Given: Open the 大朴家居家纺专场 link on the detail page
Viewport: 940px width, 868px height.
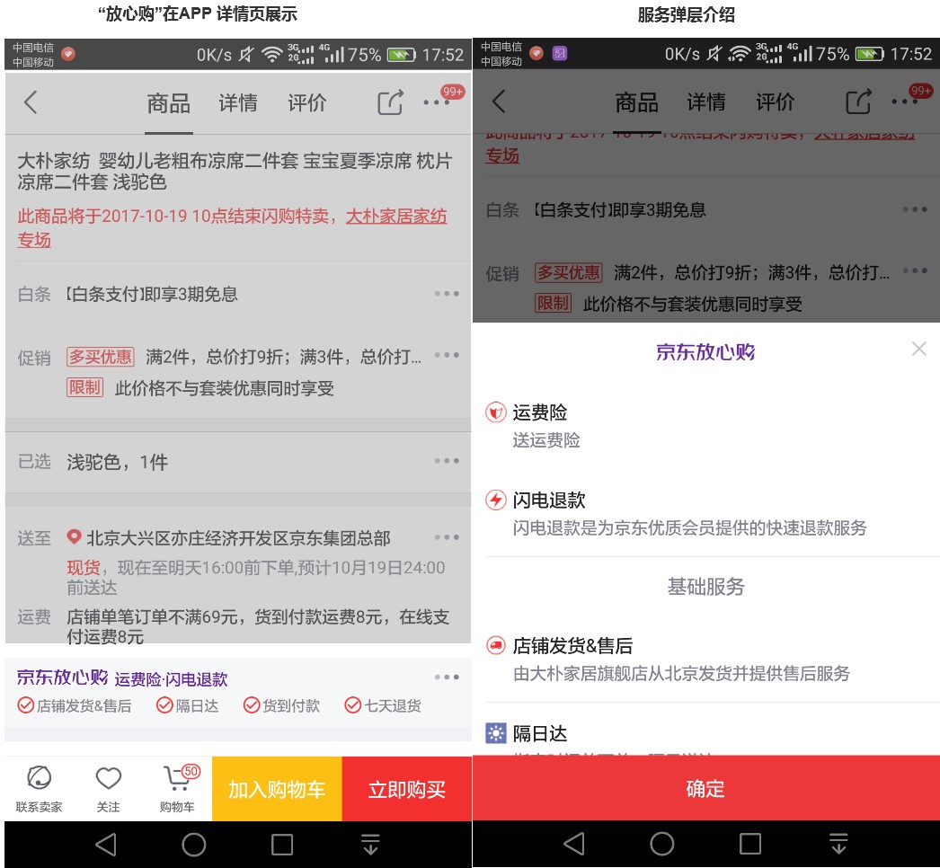Looking at the screenshot, I should tap(396, 216).
